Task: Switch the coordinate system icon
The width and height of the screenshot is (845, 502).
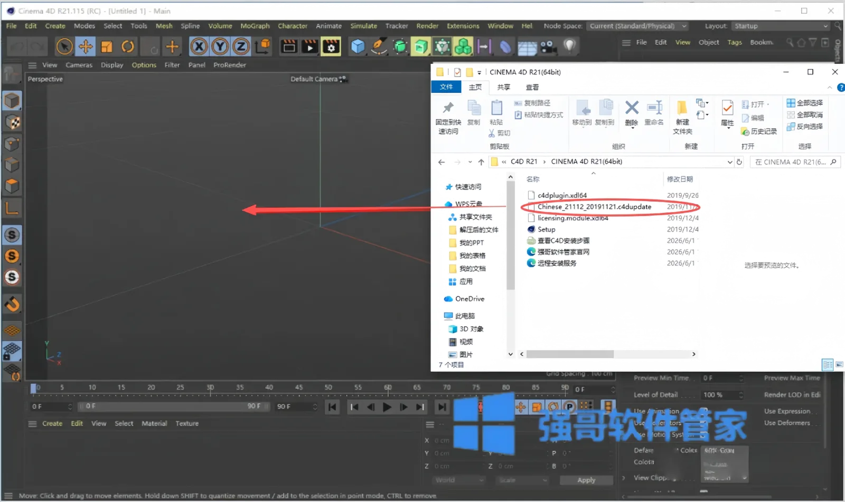Action: (x=262, y=47)
